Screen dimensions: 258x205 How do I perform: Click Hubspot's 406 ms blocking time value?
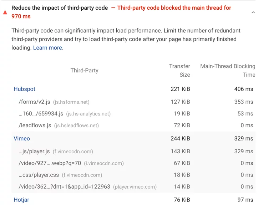pyautogui.click(x=244, y=89)
